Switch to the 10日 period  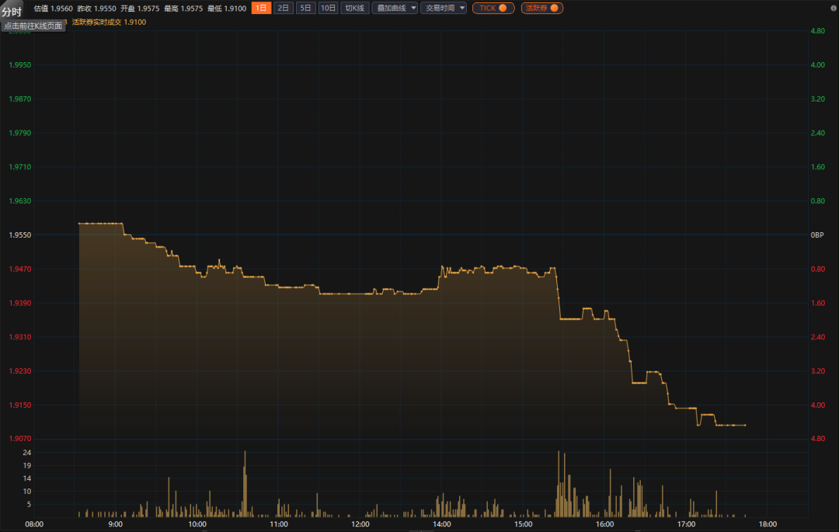328,8
